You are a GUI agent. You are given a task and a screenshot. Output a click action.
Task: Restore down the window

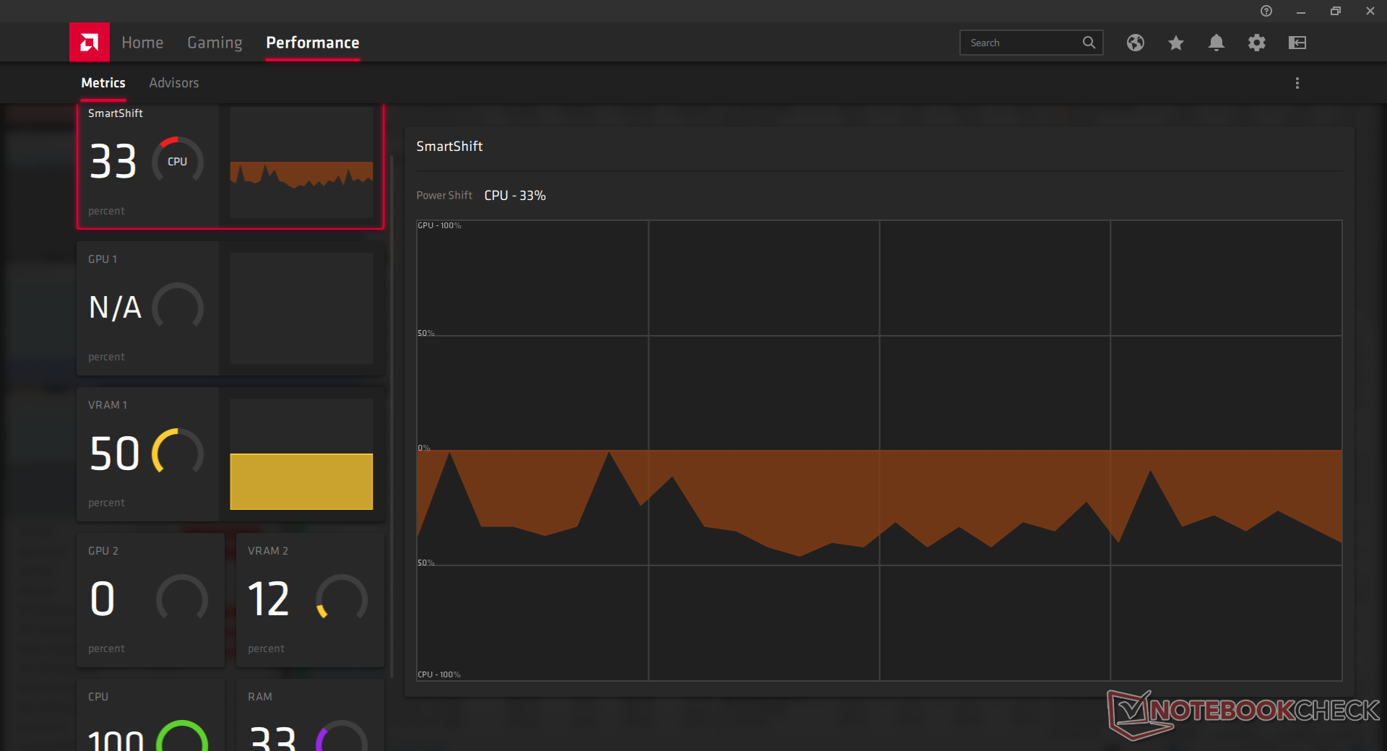[1336, 11]
